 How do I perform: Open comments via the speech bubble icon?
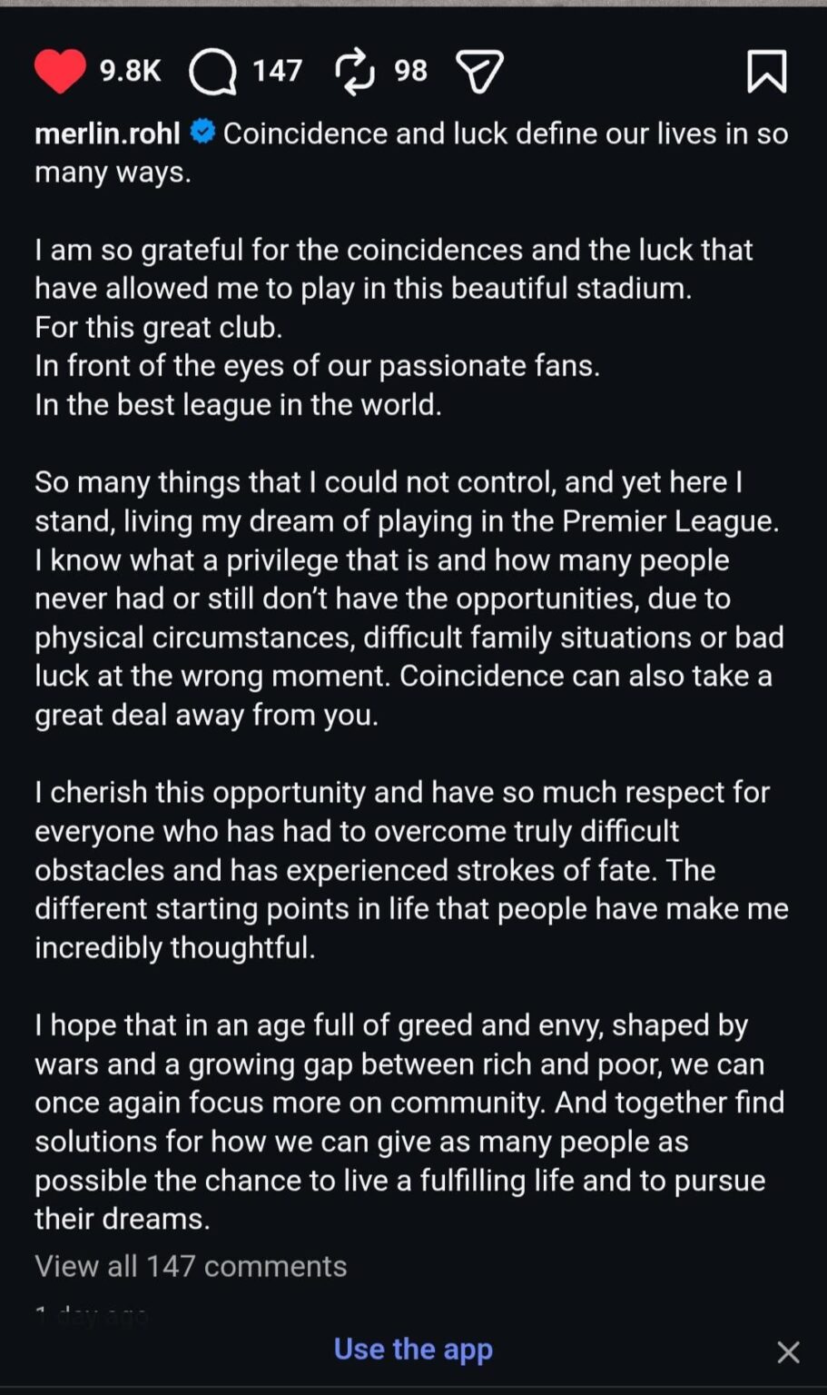point(212,71)
